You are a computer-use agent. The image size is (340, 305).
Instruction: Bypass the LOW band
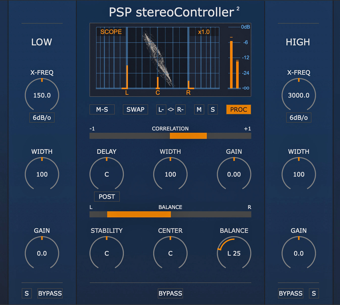click(x=50, y=293)
